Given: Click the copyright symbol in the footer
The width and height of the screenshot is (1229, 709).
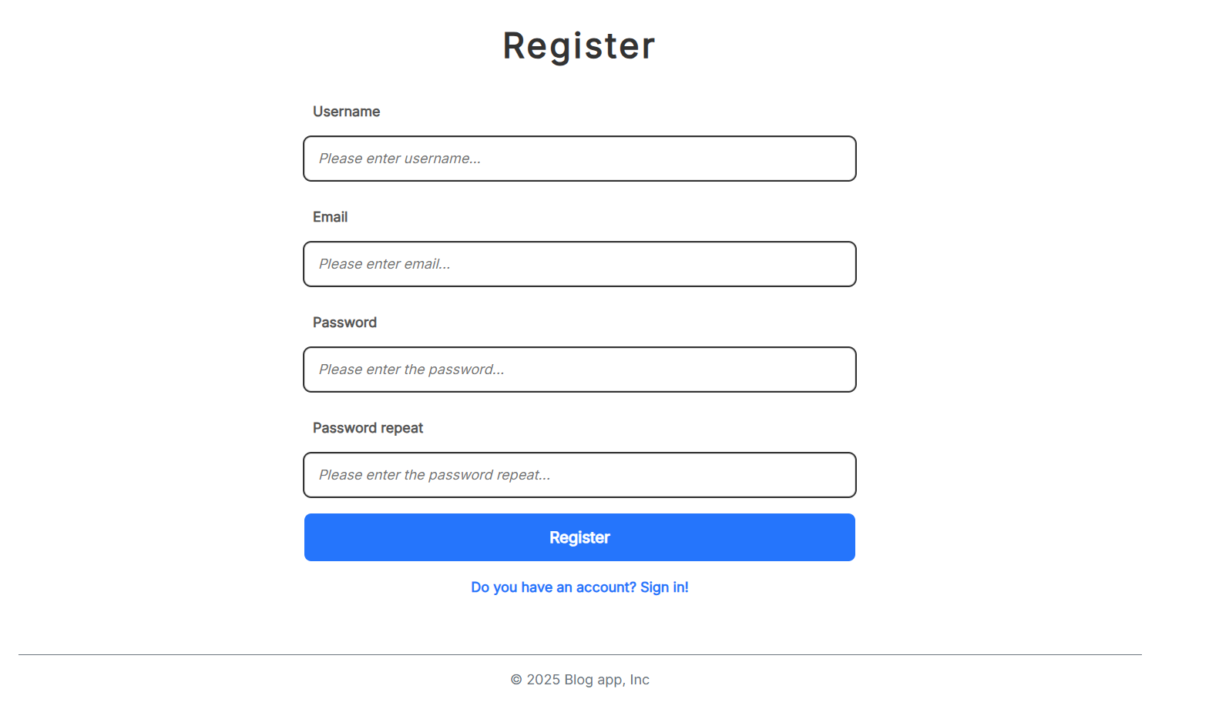Looking at the screenshot, I should pyautogui.click(x=516, y=680).
